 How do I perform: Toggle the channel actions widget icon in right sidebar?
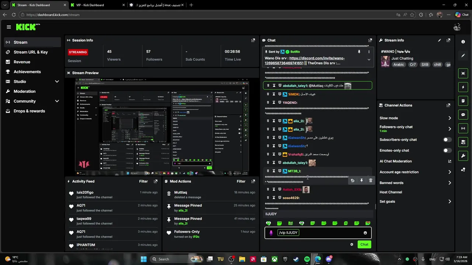pyautogui.click(x=463, y=142)
